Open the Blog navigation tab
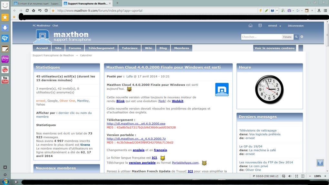Image resolution: width=329 pixels, height=185 pixels. pos(163,48)
